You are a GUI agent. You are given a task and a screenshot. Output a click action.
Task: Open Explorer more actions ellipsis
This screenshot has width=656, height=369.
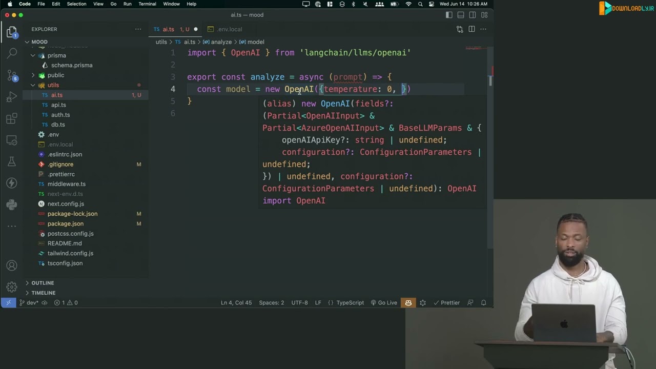138,29
